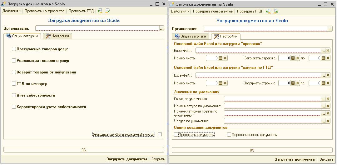Open calculator for first Номер листа field
Screen dimensions: 337x165
coord(221,58)
